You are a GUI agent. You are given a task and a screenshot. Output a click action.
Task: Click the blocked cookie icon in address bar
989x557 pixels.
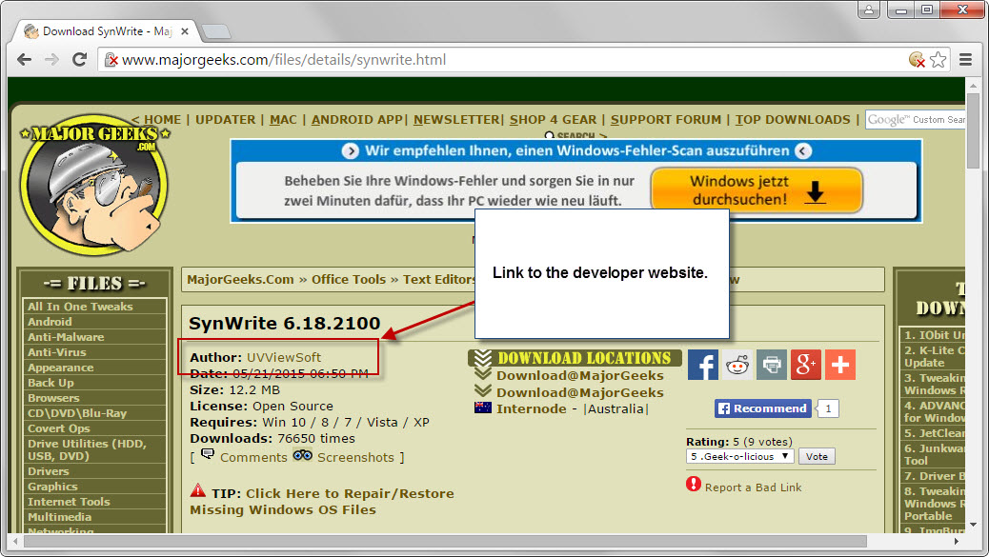(917, 60)
